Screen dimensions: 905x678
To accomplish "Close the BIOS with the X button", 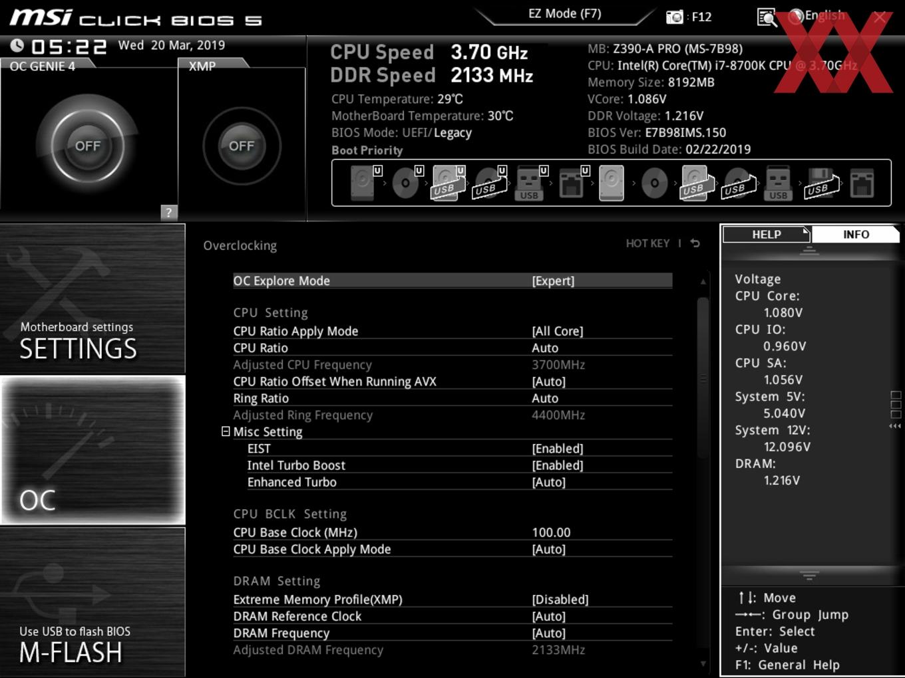I will tap(880, 17).
